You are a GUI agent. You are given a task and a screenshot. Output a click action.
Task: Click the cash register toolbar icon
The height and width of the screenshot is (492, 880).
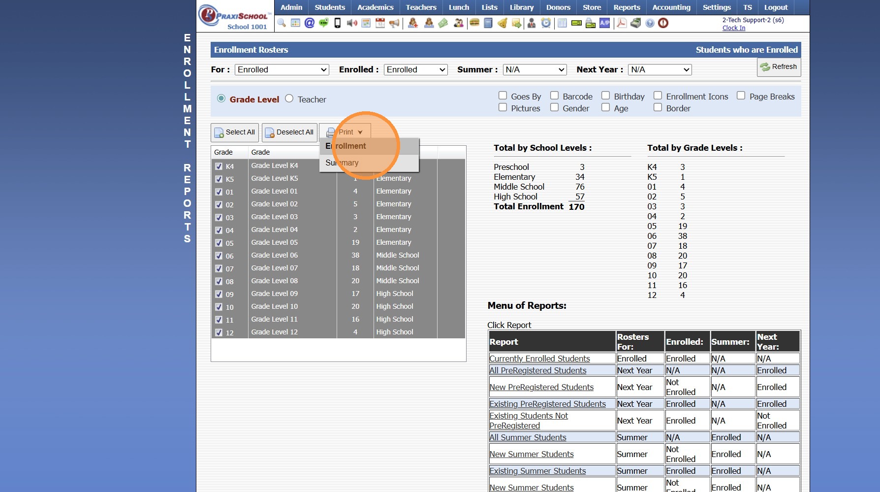pyautogui.click(x=636, y=23)
